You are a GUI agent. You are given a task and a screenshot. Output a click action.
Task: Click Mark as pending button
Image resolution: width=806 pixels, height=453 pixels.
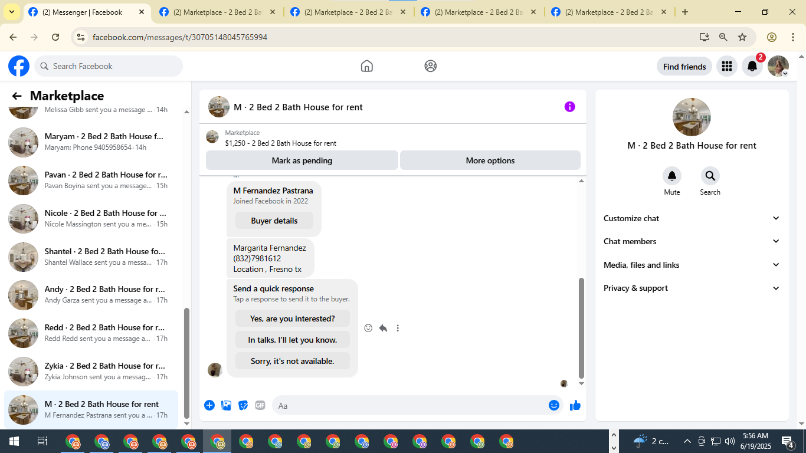(x=302, y=160)
